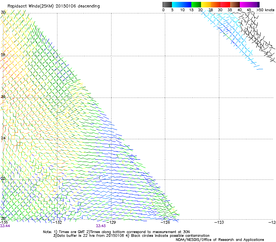Choose the magenta-purple 40-50 knots legend band
Image resolution: width=276 pixels, height=242 pixels.
pyautogui.click(x=250, y=4)
